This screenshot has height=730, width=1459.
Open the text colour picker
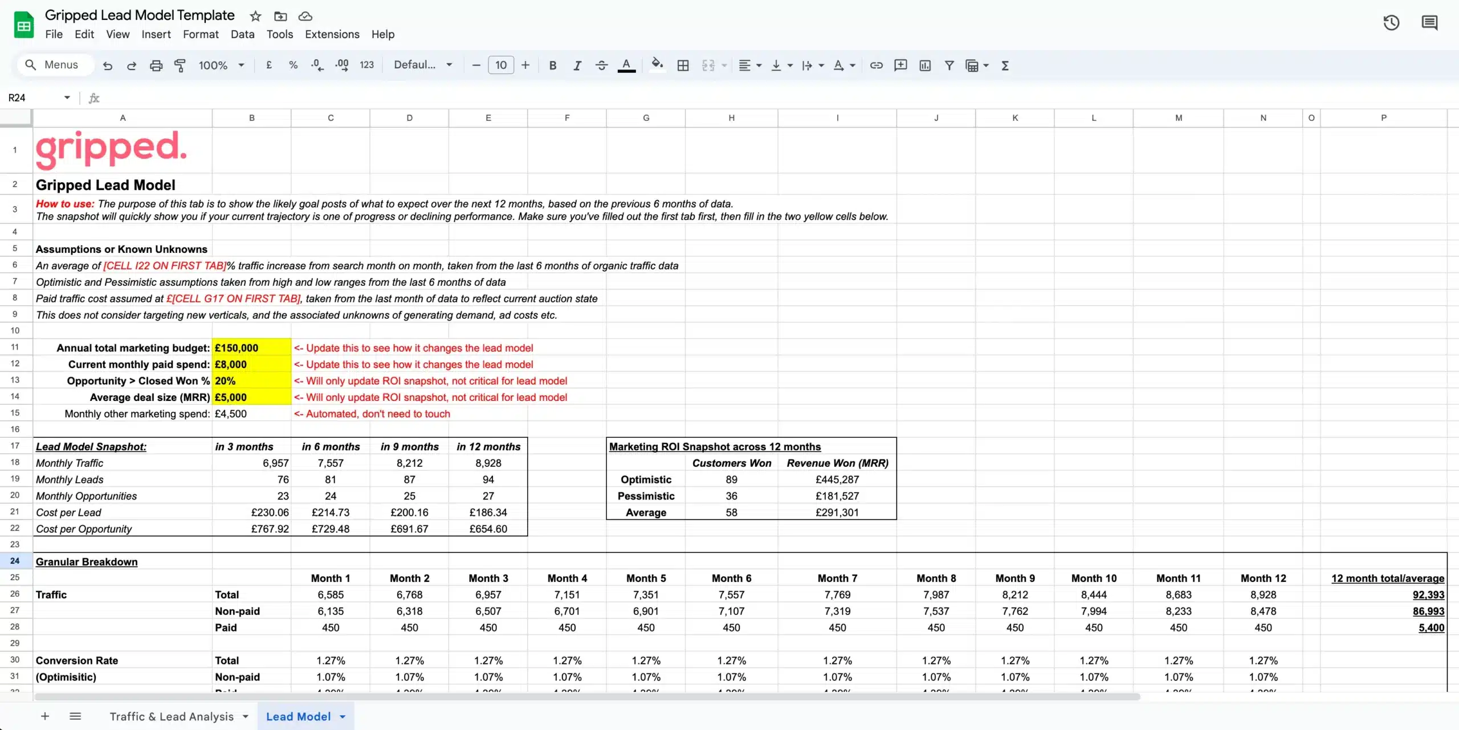626,65
